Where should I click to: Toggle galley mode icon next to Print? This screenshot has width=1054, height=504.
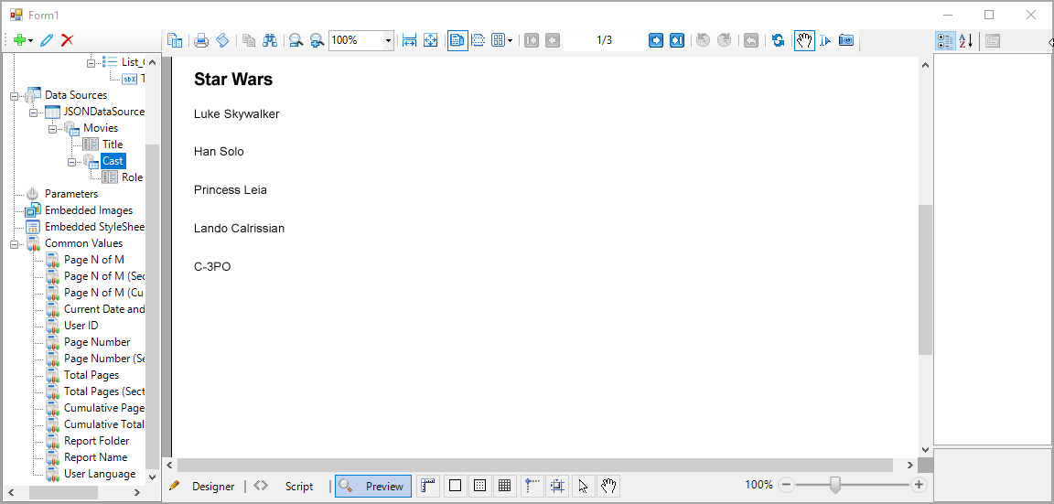[222, 40]
